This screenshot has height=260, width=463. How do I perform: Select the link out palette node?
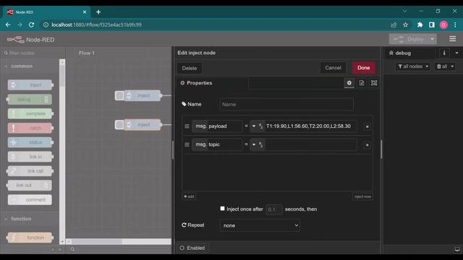pos(29,185)
